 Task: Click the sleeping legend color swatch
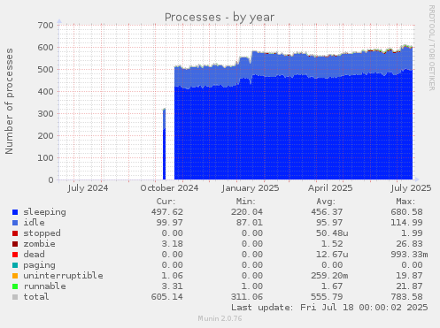pyautogui.click(x=15, y=212)
